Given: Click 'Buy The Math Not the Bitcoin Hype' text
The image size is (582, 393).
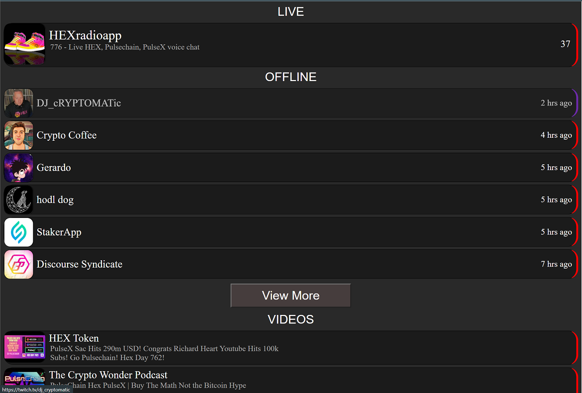Looking at the screenshot, I should coord(188,385).
